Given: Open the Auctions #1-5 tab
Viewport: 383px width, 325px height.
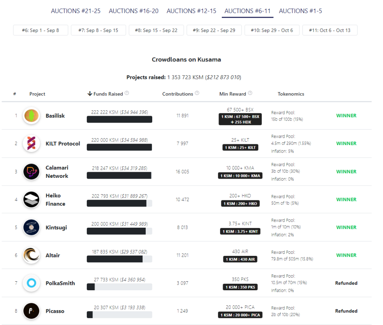Looking at the screenshot, I should [x=300, y=11].
